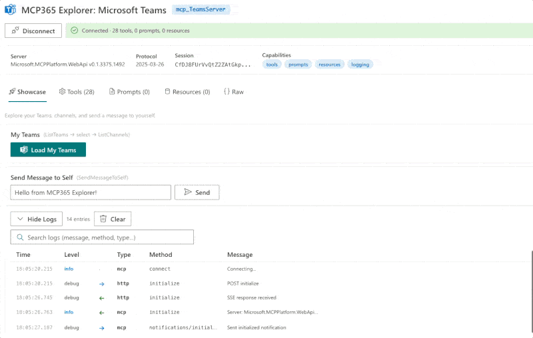Viewport: 533px width, 338px height.
Task: Click the Level column header
Action: click(x=72, y=255)
